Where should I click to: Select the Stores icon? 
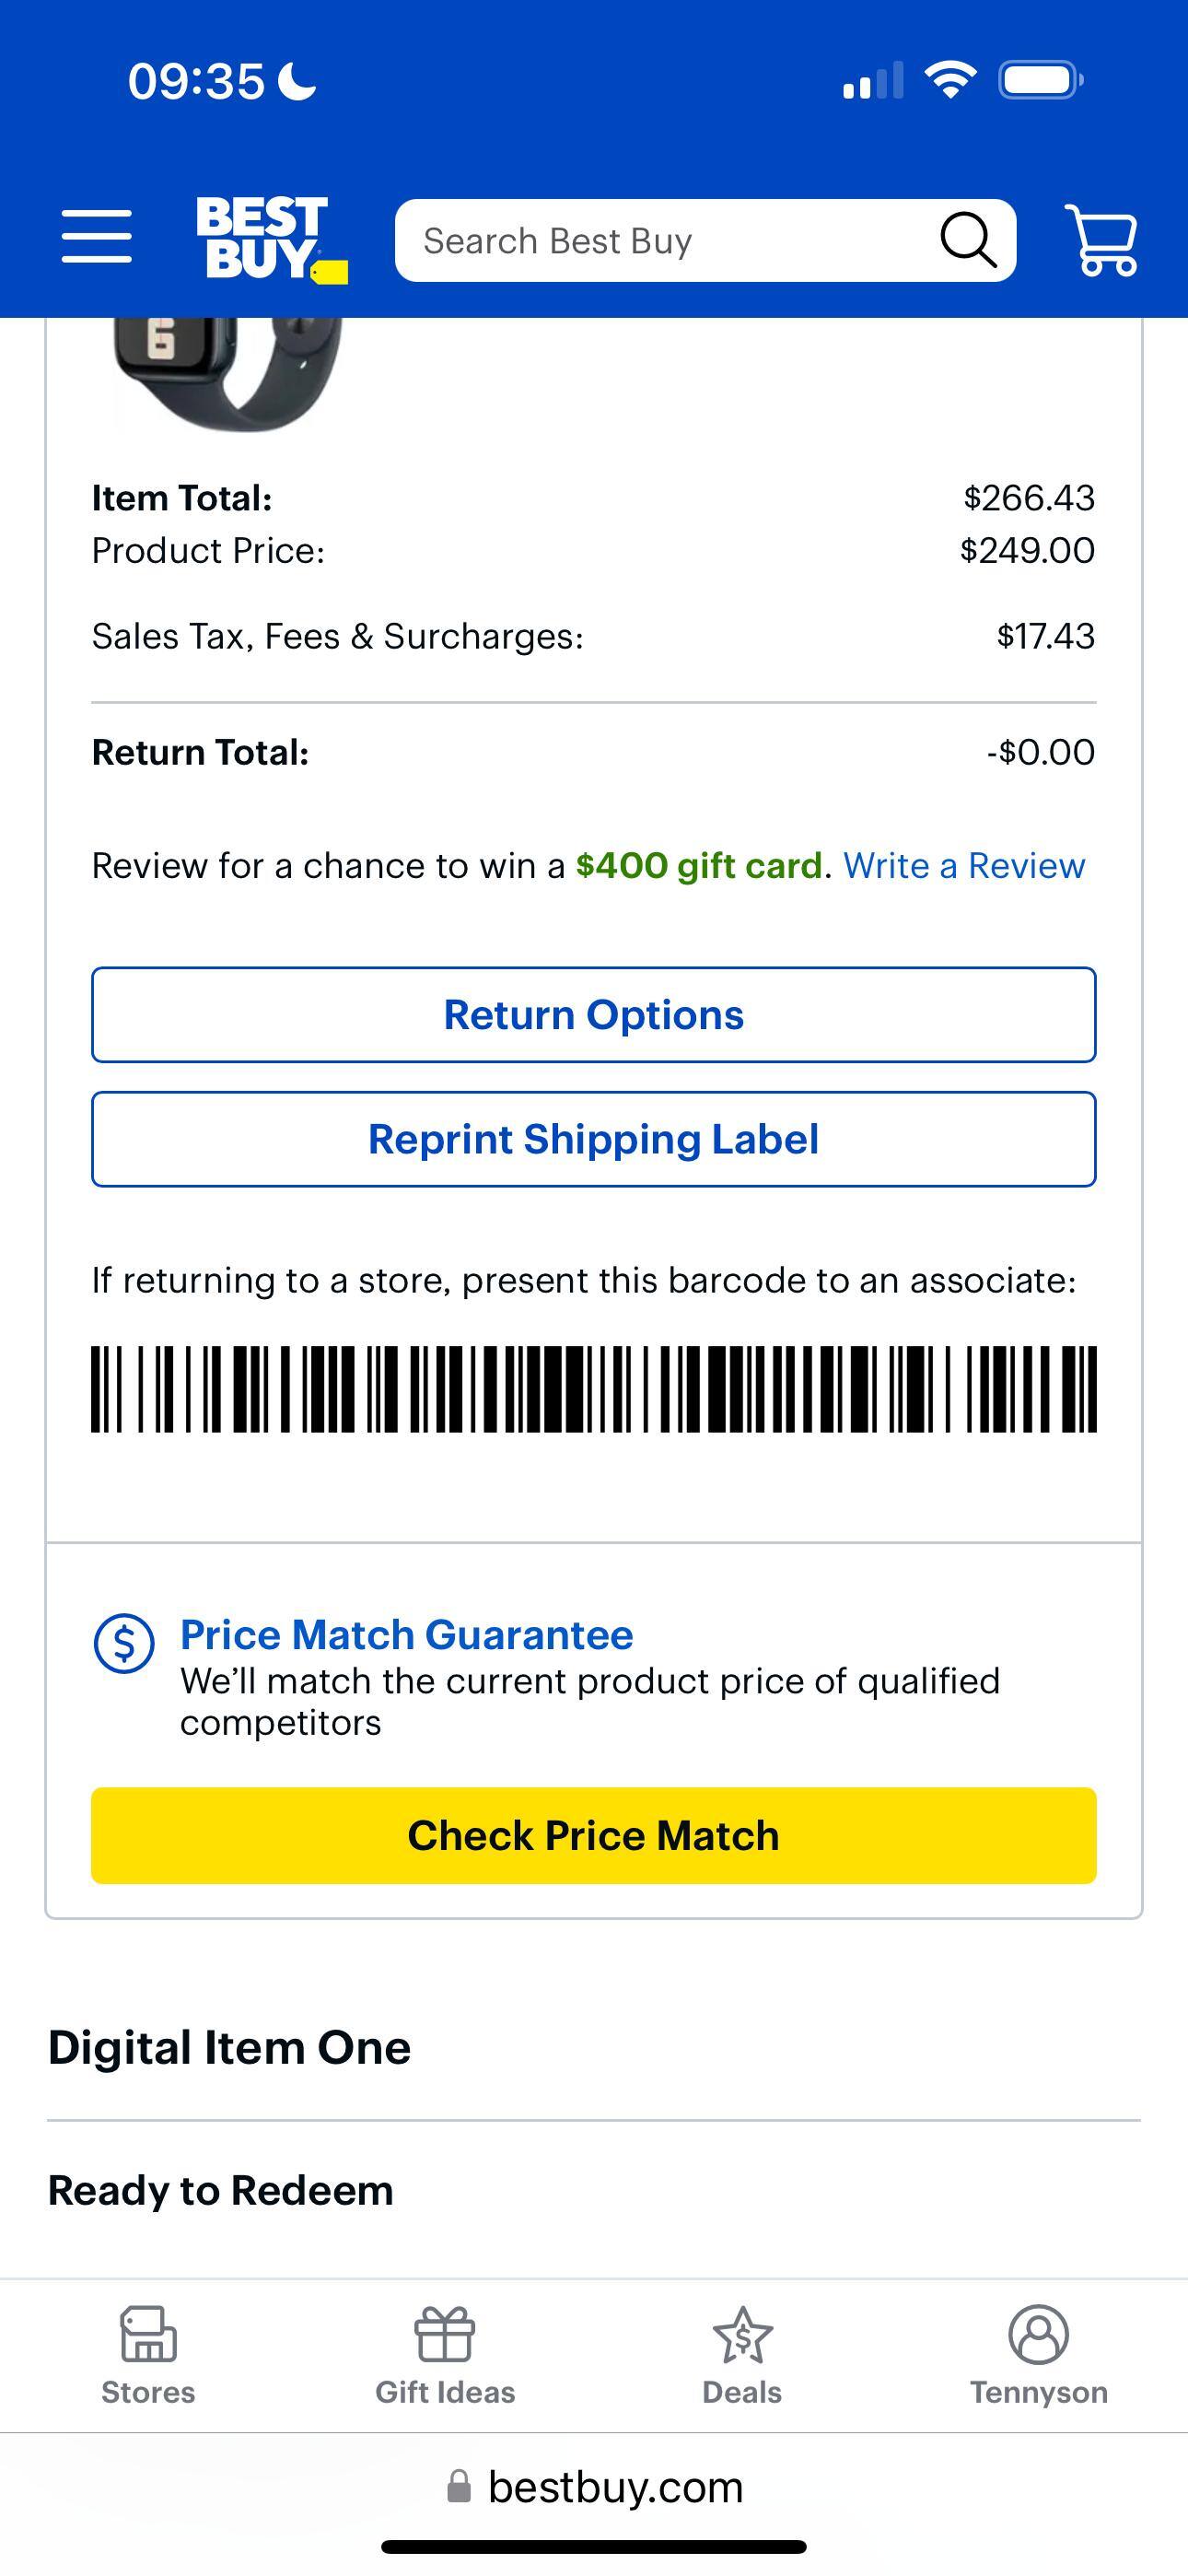[x=147, y=2338]
